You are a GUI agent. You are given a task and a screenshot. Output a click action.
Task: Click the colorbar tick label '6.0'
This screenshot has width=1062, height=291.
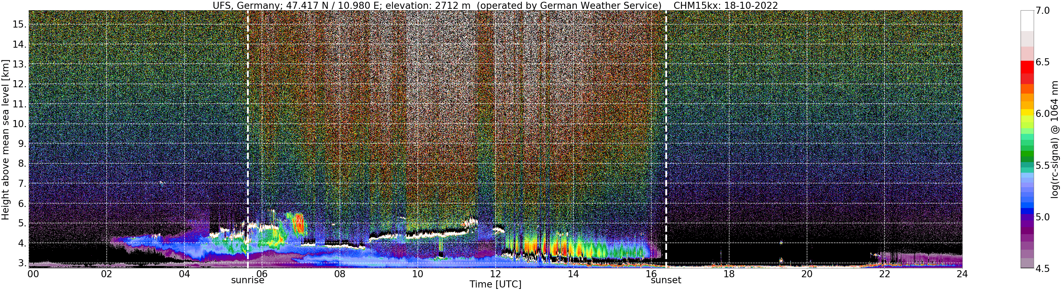click(x=1043, y=114)
